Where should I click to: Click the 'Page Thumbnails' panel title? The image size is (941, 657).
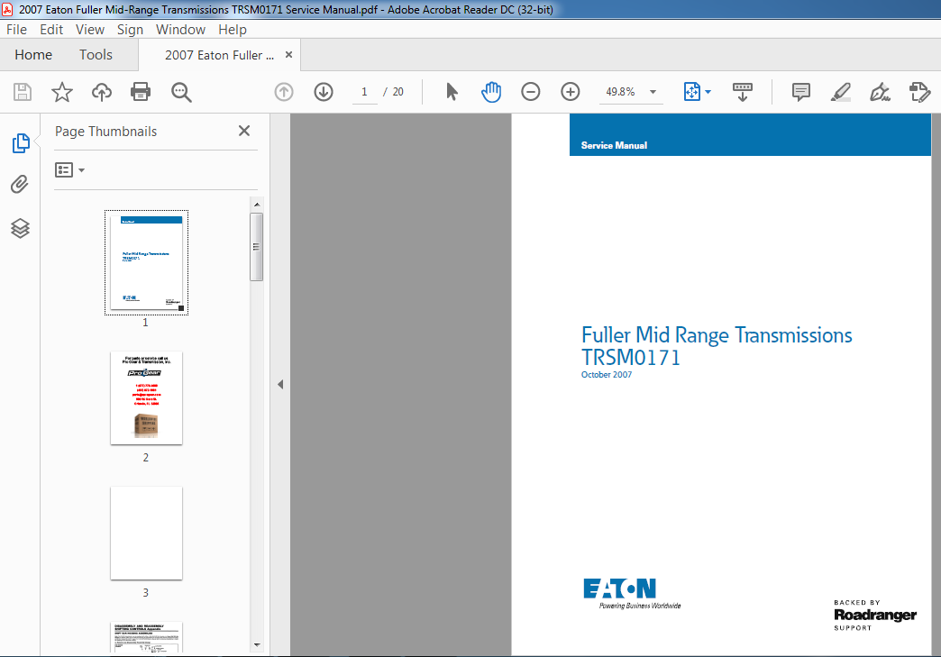[x=105, y=132]
